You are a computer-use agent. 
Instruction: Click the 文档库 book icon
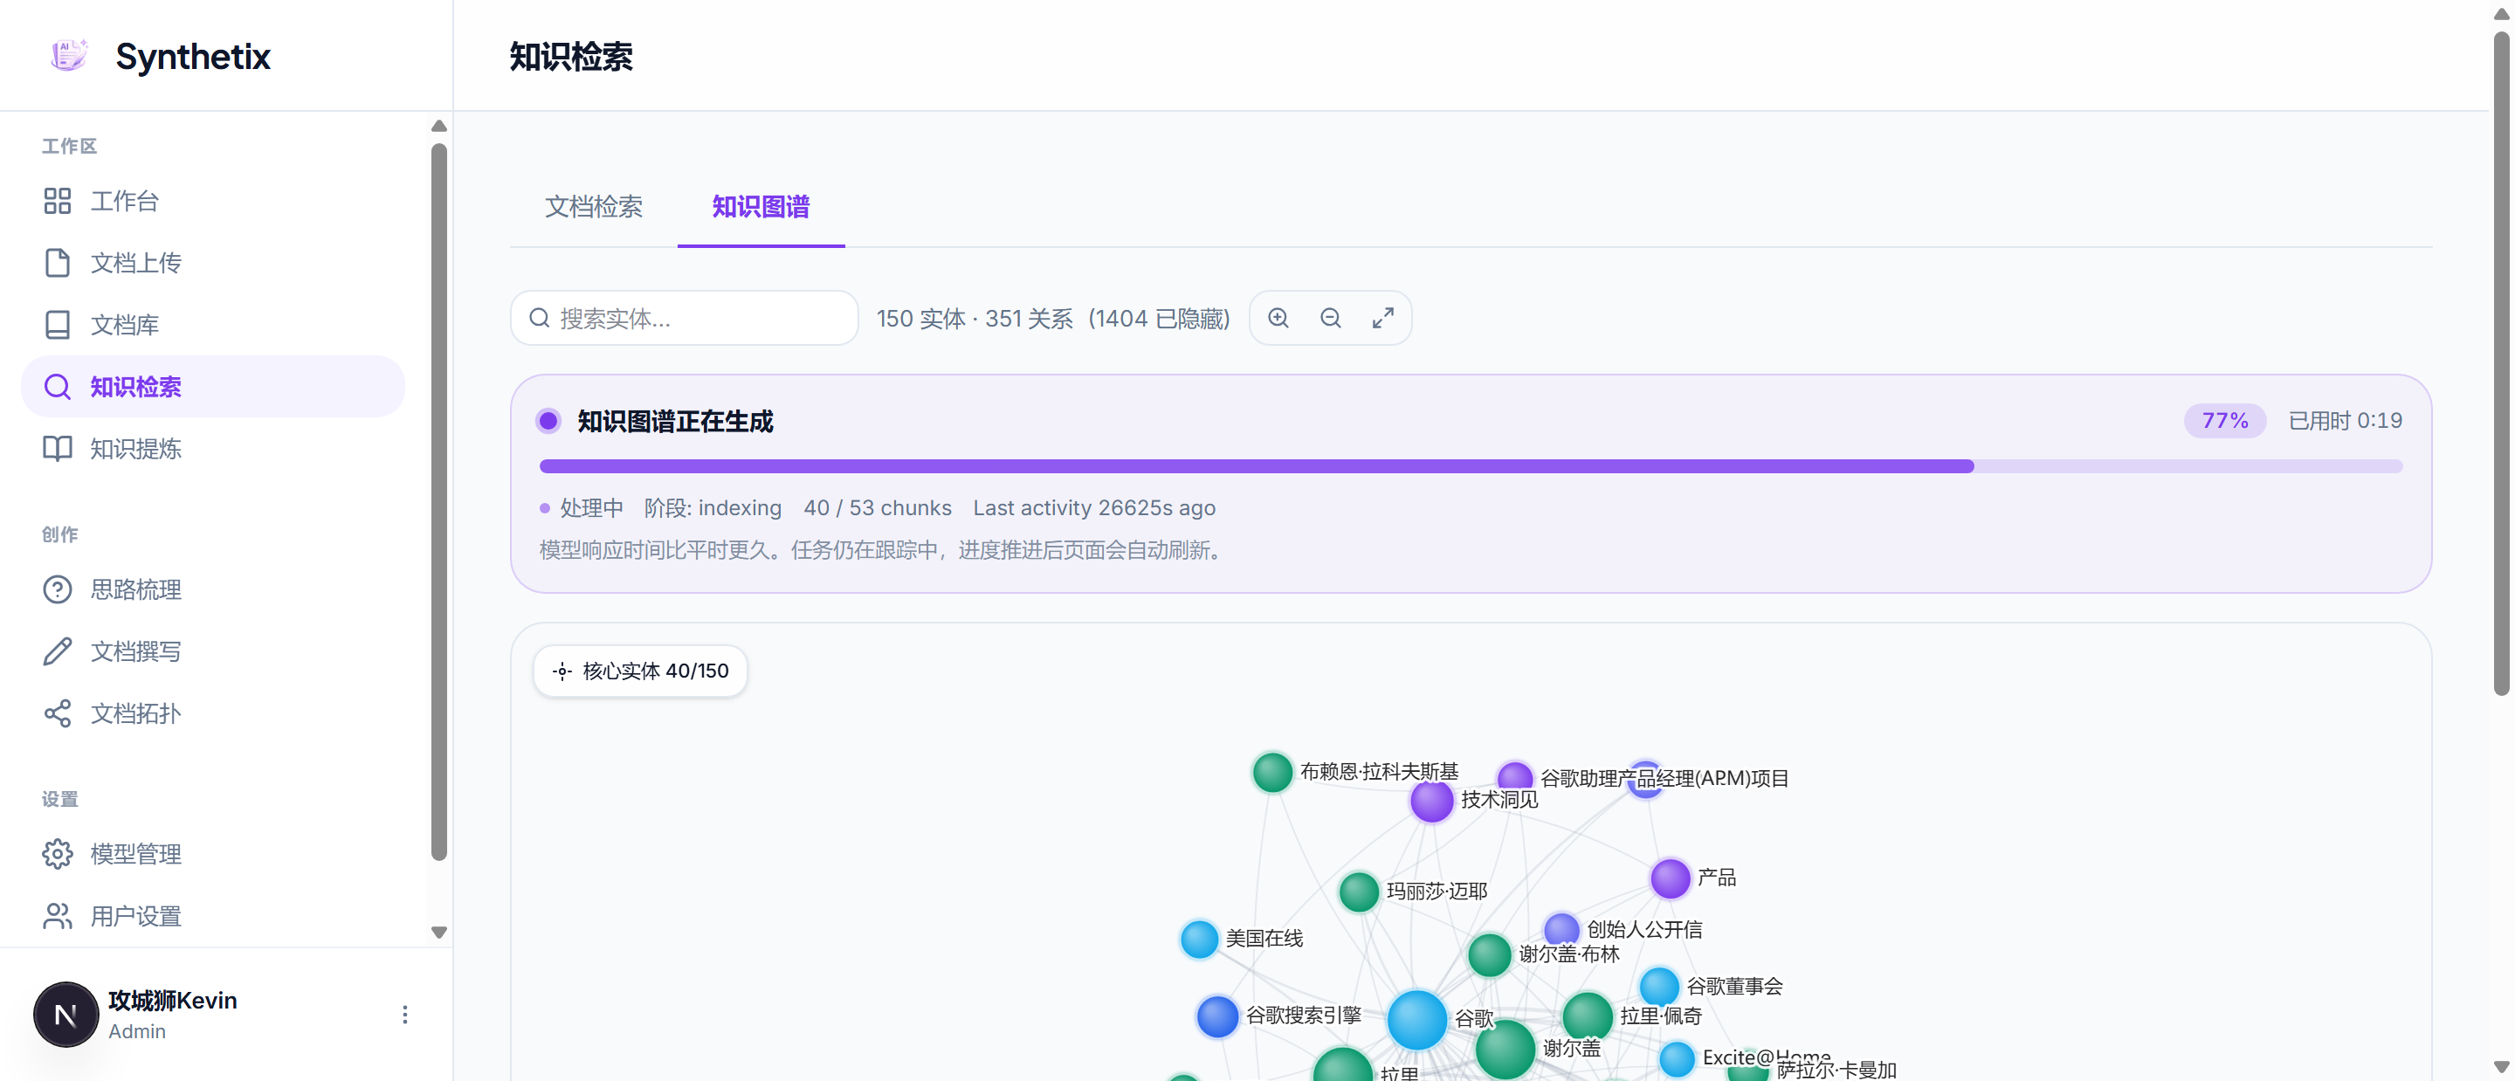(x=58, y=325)
